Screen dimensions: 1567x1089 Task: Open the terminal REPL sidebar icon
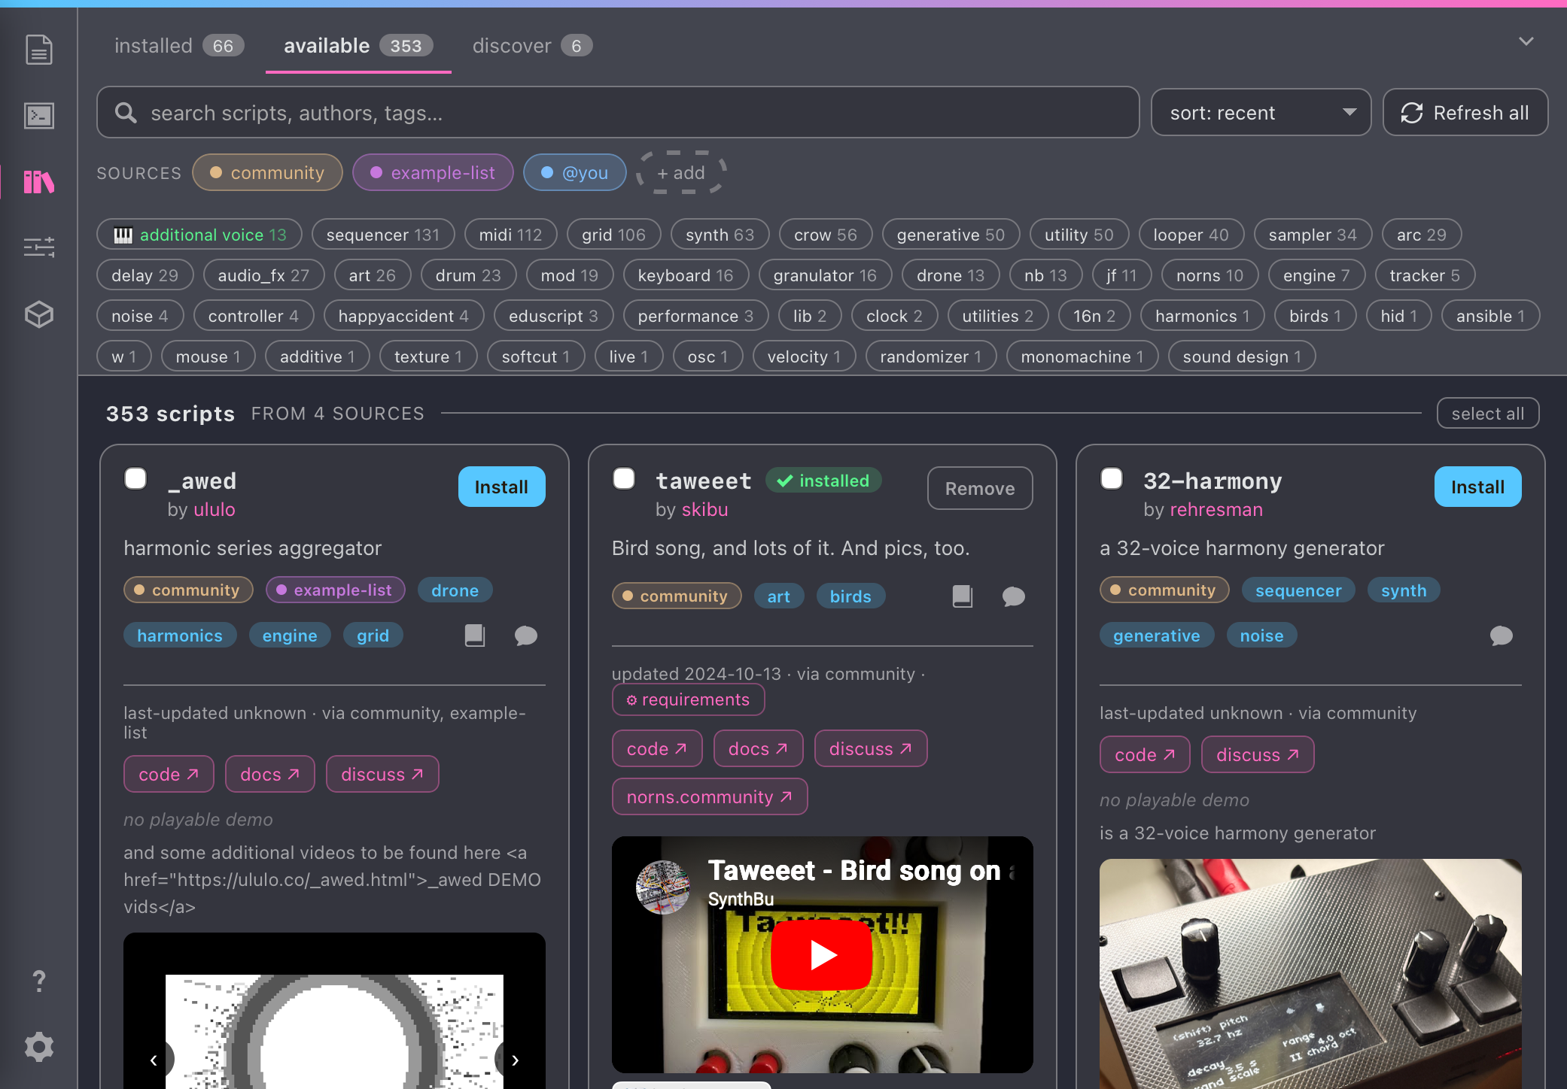click(39, 116)
